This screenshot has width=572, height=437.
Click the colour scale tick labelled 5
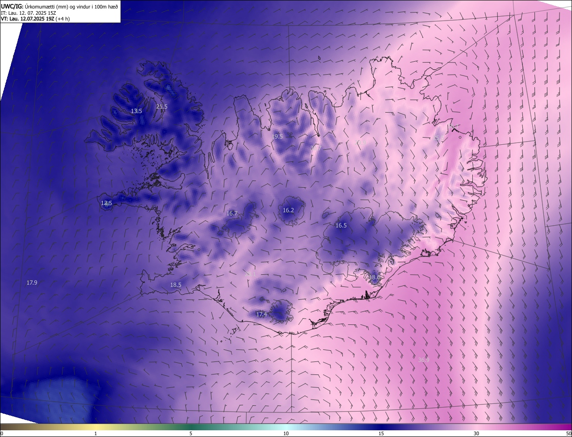click(191, 433)
